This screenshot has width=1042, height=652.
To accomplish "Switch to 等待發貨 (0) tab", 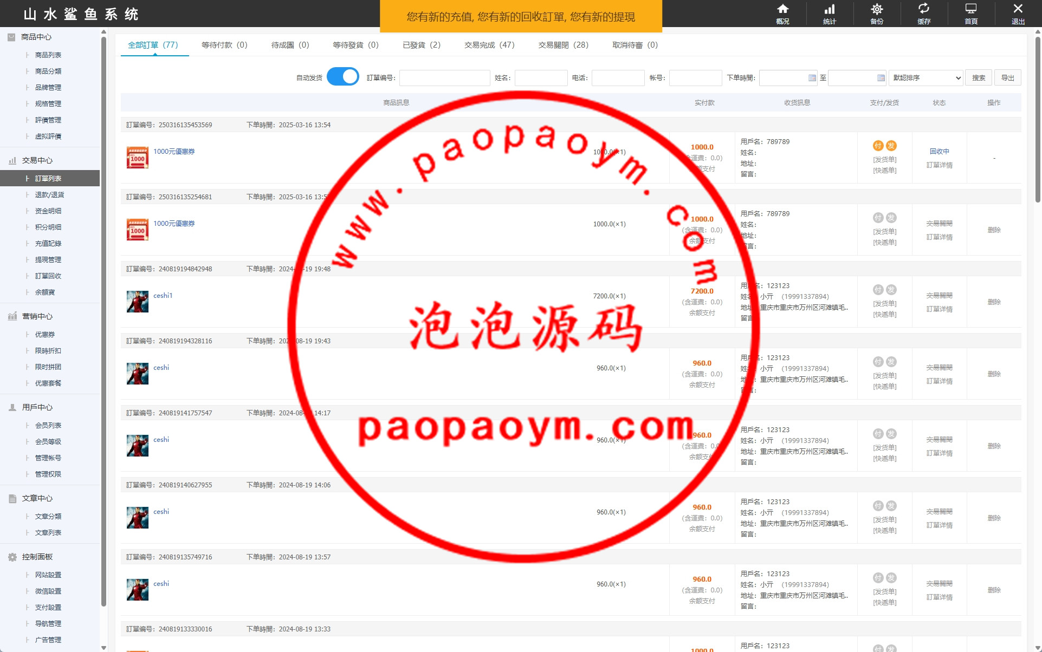I will pos(355,45).
